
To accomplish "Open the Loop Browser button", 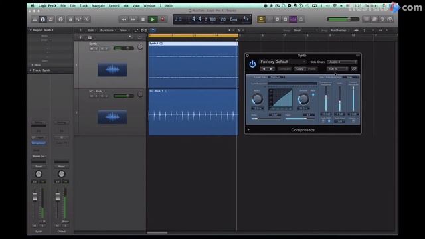I will [x=382, y=19].
